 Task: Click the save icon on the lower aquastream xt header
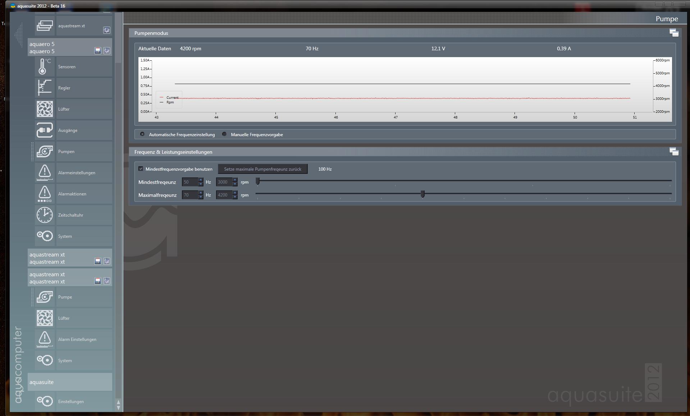97,281
